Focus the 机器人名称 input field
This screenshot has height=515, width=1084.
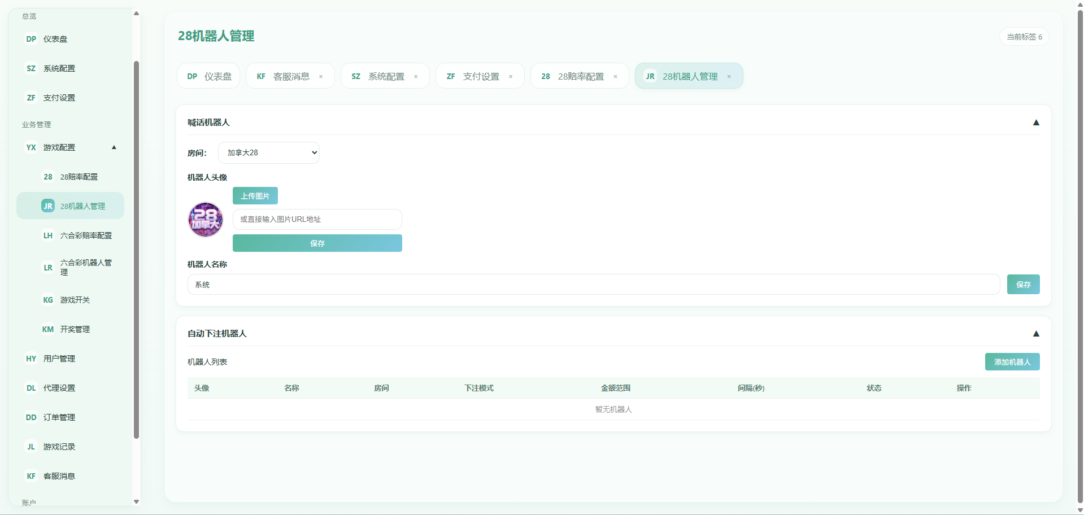594,285
